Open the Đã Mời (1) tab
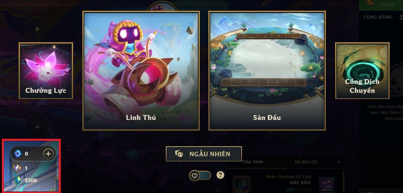The width and height of the screenshot is (403, 193). click(306, 162)
